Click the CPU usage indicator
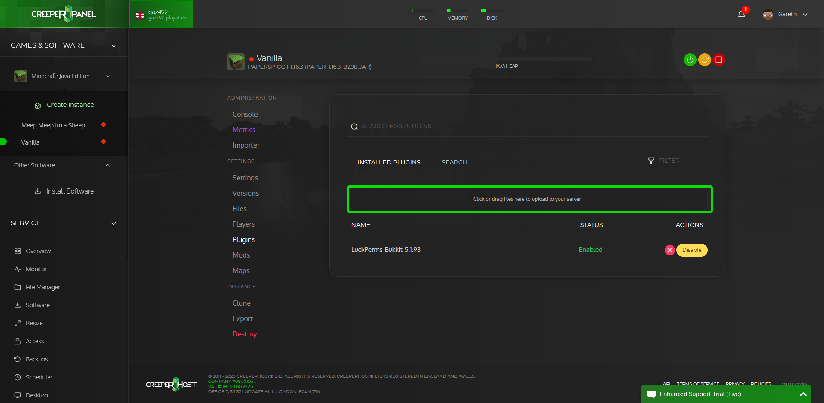This screenshot has width=824, height=403. 423,14
